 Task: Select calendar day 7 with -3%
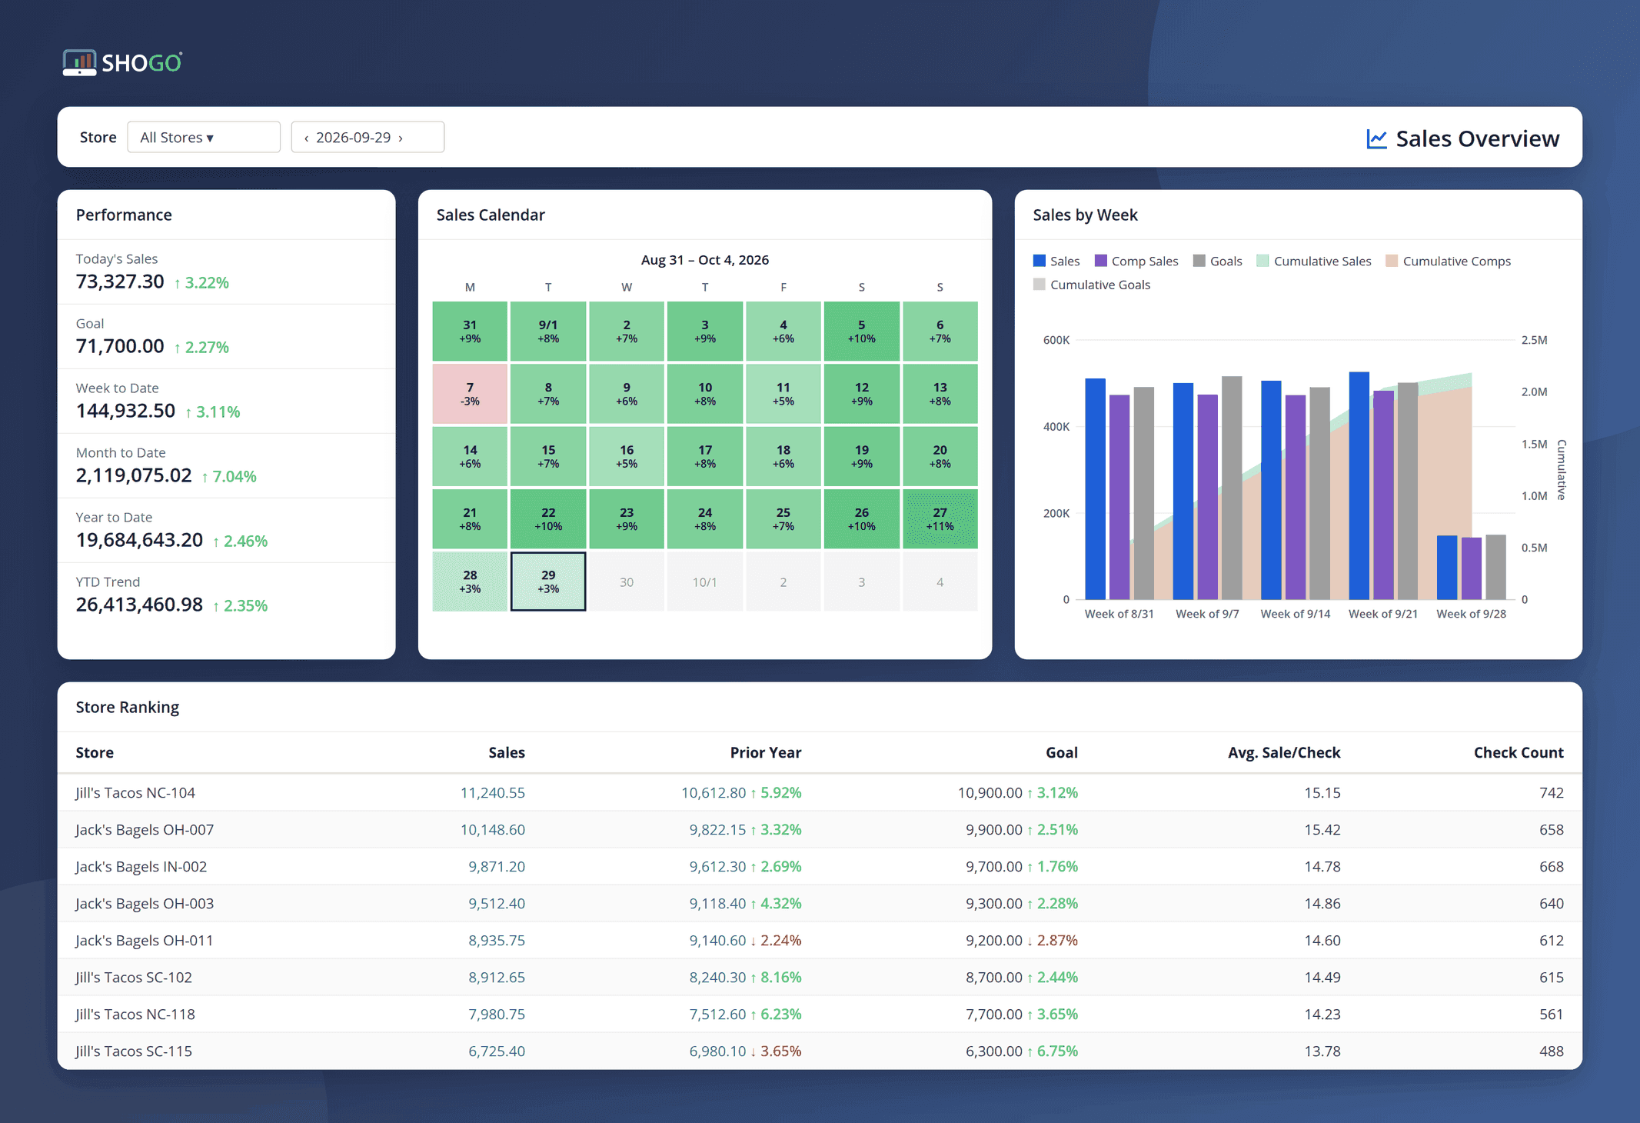(x=470, y=394)
